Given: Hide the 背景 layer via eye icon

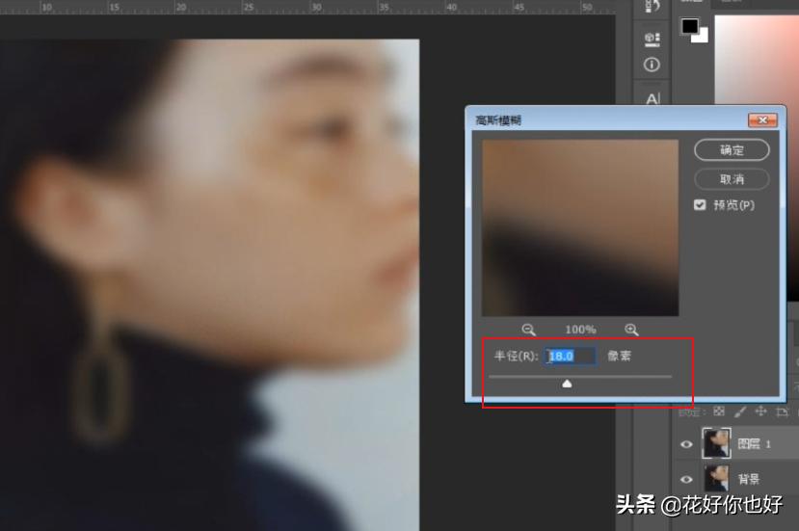Looking at the screenshot, I should (686, 479).
